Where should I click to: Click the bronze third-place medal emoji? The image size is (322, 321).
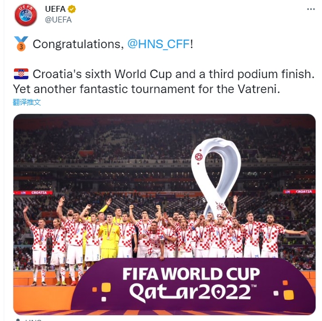21,44
